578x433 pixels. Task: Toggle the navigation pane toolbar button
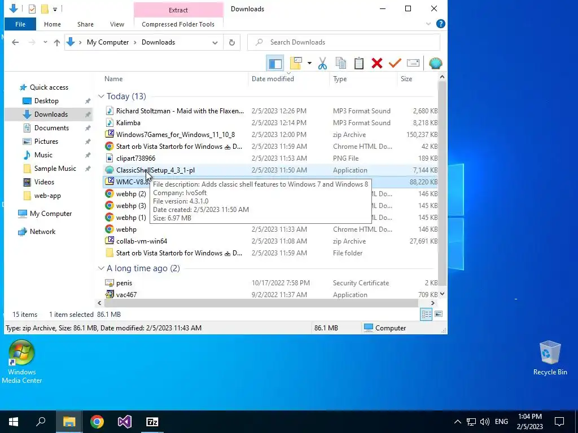[275, 63]
